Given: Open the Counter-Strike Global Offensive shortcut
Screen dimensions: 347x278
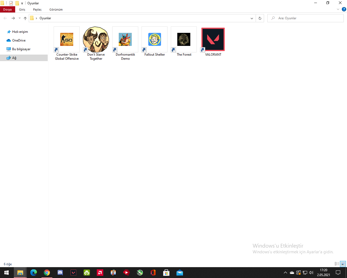Looking at the screenshot, I should click(67, 43).
